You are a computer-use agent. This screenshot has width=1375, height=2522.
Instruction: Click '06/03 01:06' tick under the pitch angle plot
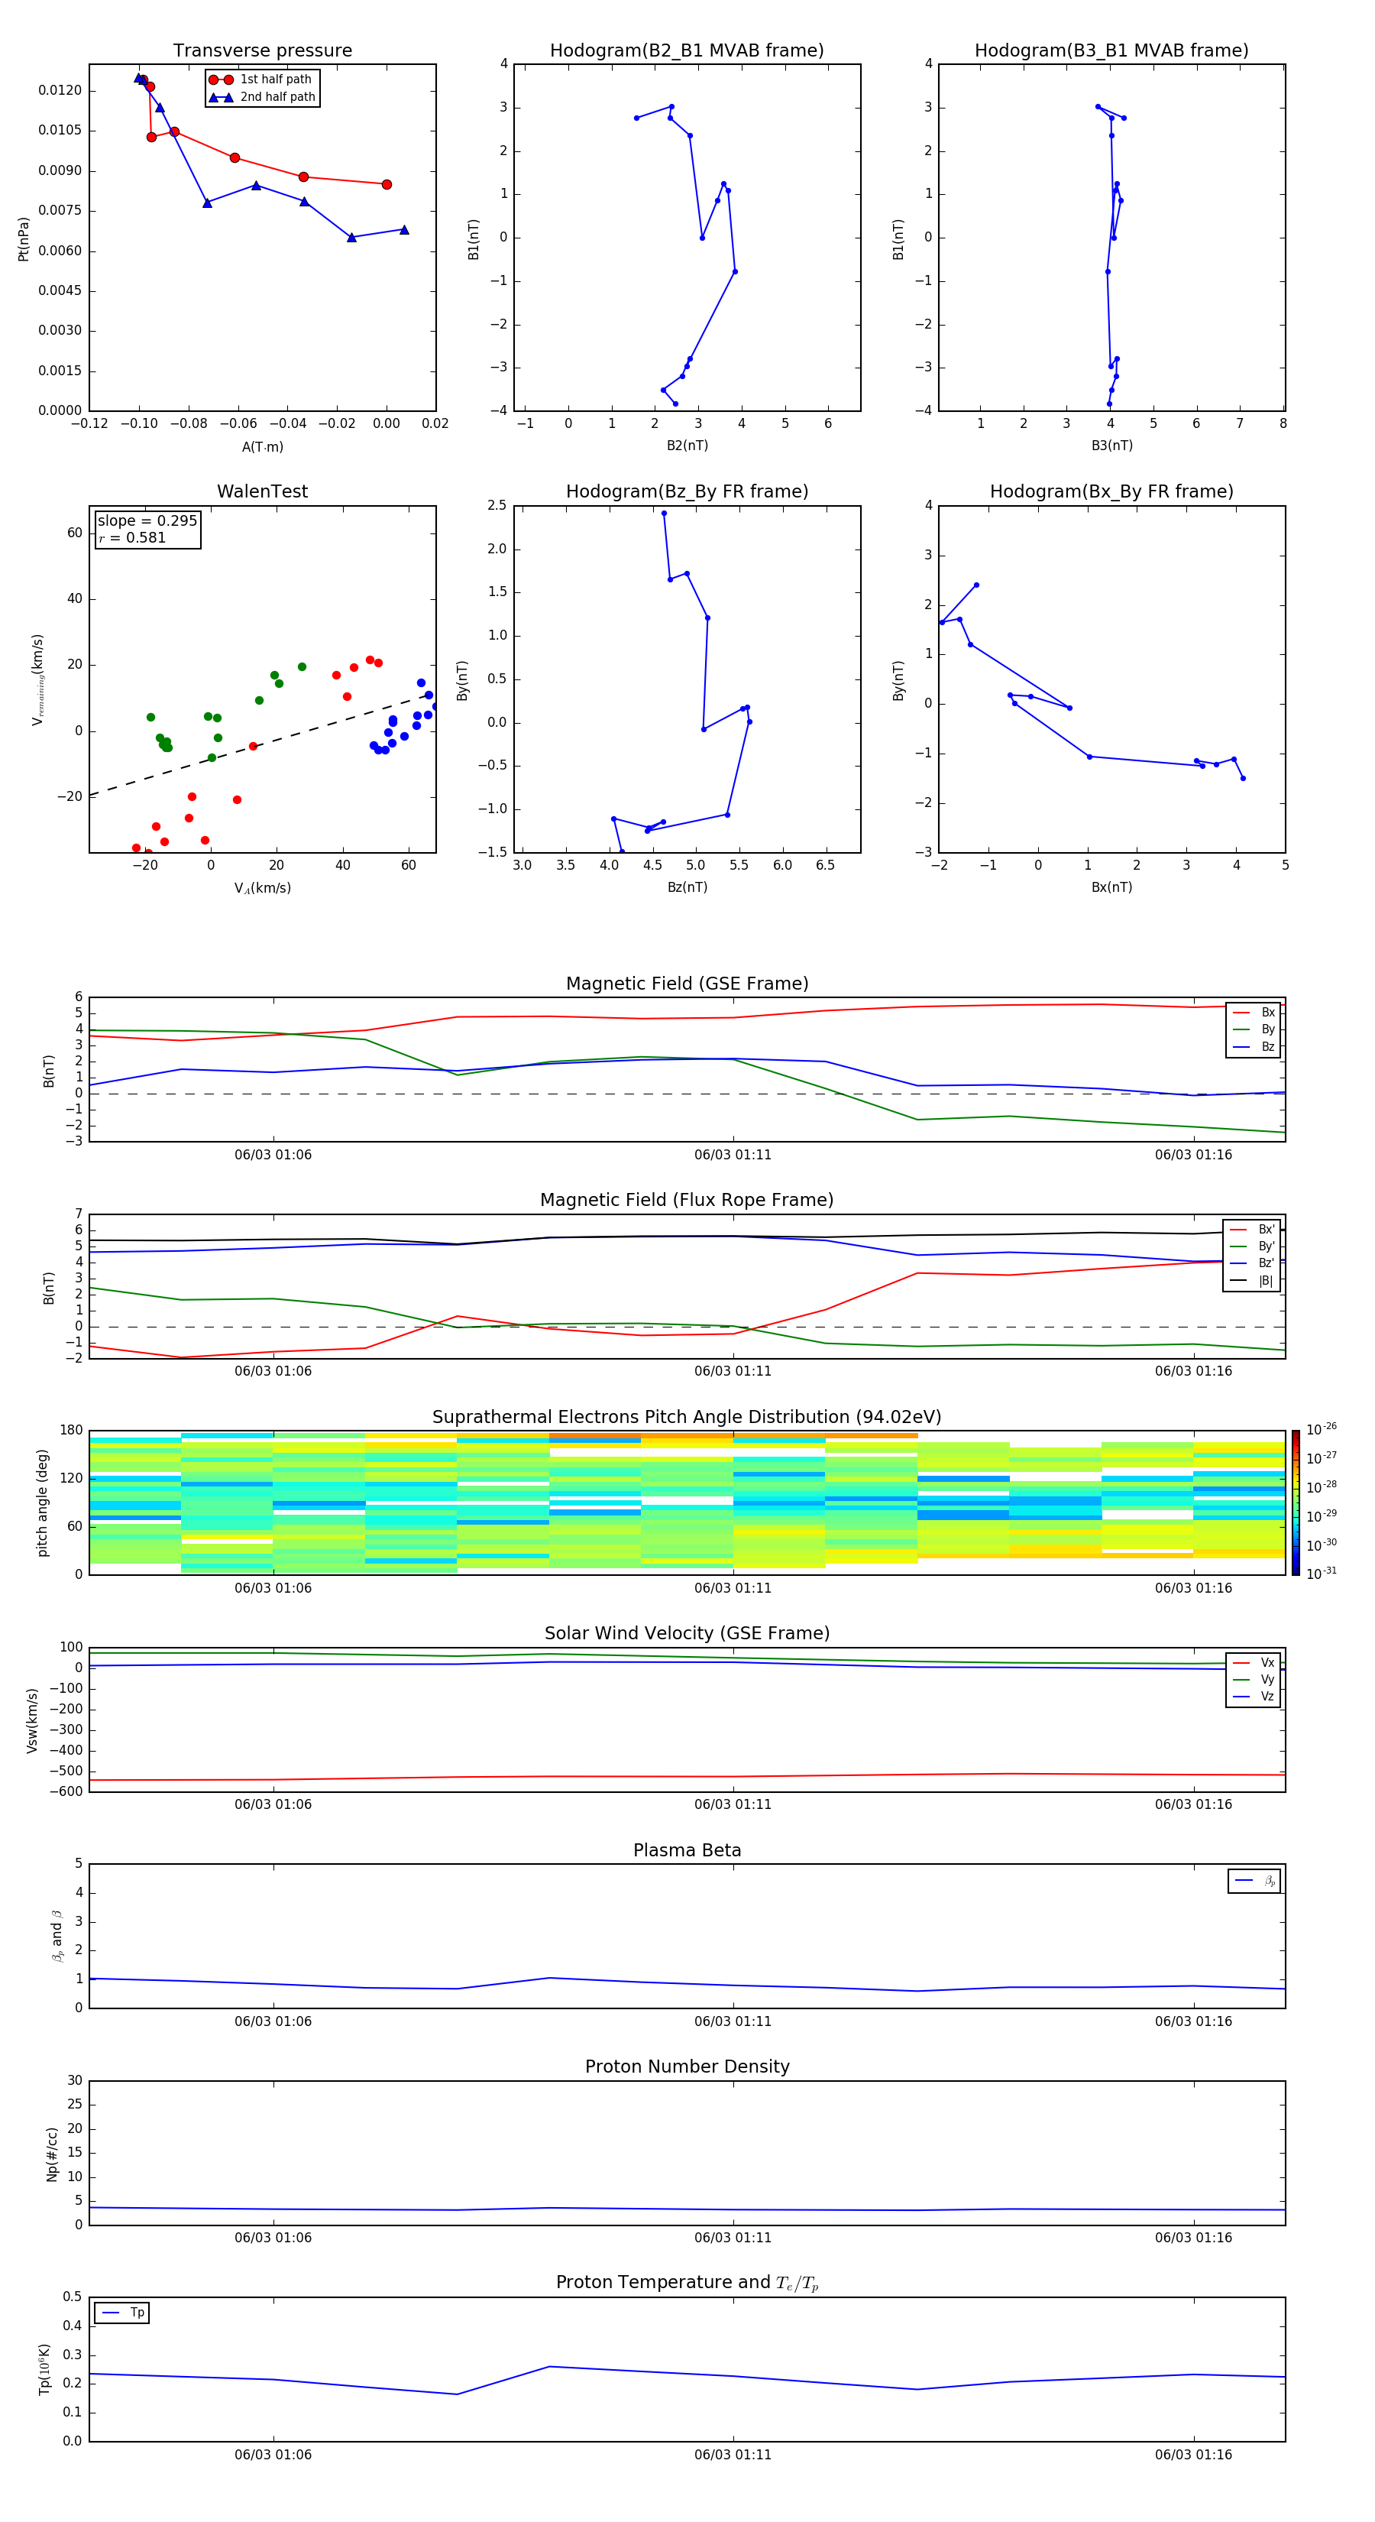[x=273, y=1588]
